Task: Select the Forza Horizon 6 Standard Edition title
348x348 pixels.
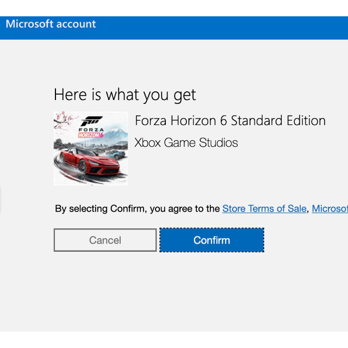Action: tap(230, 121)
